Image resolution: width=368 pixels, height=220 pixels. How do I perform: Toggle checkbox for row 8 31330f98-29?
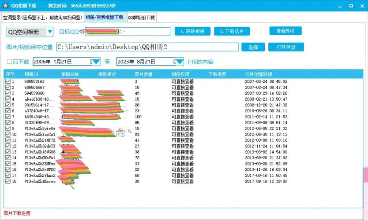coord(8,122)
